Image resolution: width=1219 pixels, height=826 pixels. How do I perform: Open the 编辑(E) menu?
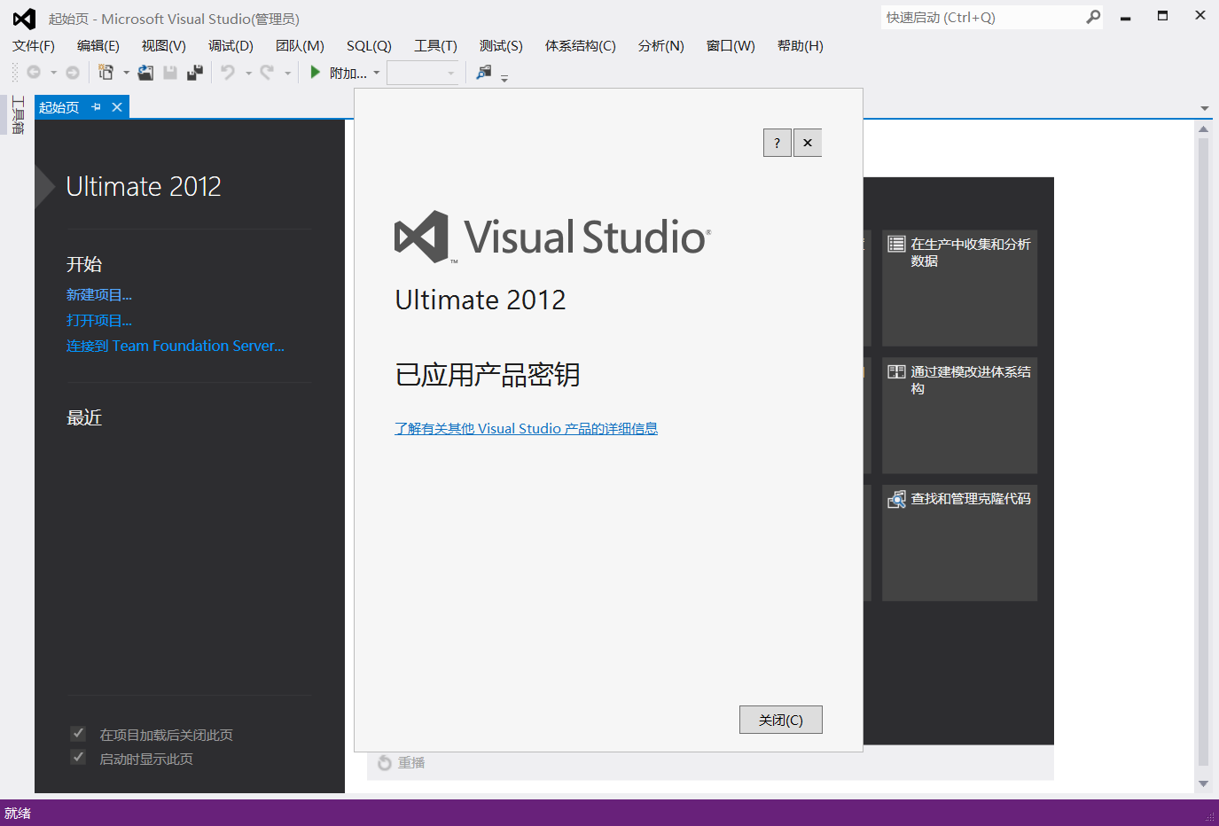point(98,46)
